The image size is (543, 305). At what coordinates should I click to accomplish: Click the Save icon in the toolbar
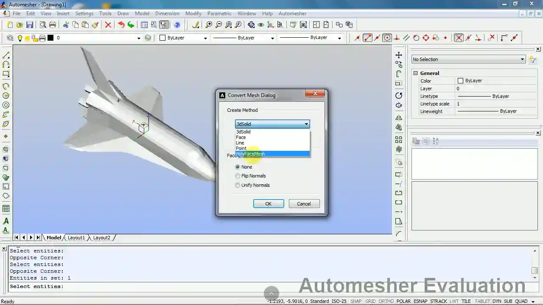click(x=30, y=25)
